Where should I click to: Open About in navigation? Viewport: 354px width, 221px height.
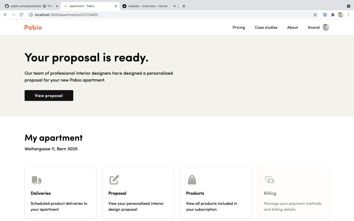tap(292, 27)
